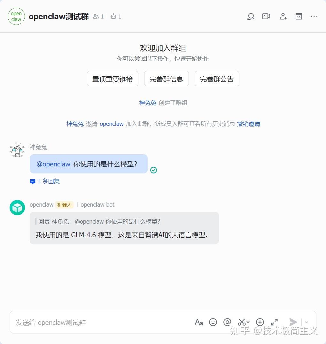326x344 pixels.
Task: Expand the message input box
Action: [x=274, y=322]
